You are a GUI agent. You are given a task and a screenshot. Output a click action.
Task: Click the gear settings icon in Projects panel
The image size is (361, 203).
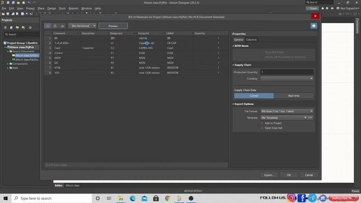tap(30, 28)
